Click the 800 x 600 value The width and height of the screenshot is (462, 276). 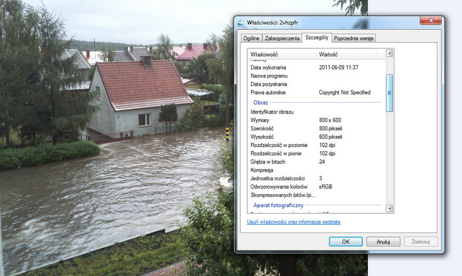click(x=330, y=120)
